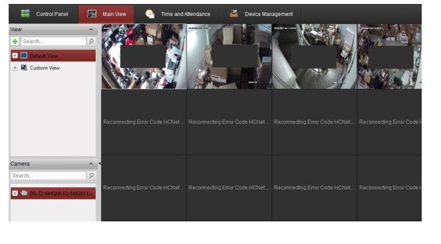This screenshot has width=441, height=244.
Task: Click the View search magnifier icon
Action: [x=91, y=41]
